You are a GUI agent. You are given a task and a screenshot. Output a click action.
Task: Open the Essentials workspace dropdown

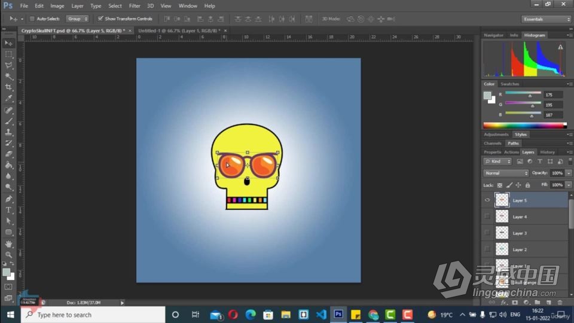pyautogui.click(x=546, y=19)
